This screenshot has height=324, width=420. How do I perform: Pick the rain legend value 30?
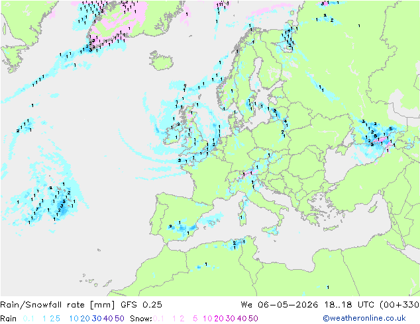97,319
